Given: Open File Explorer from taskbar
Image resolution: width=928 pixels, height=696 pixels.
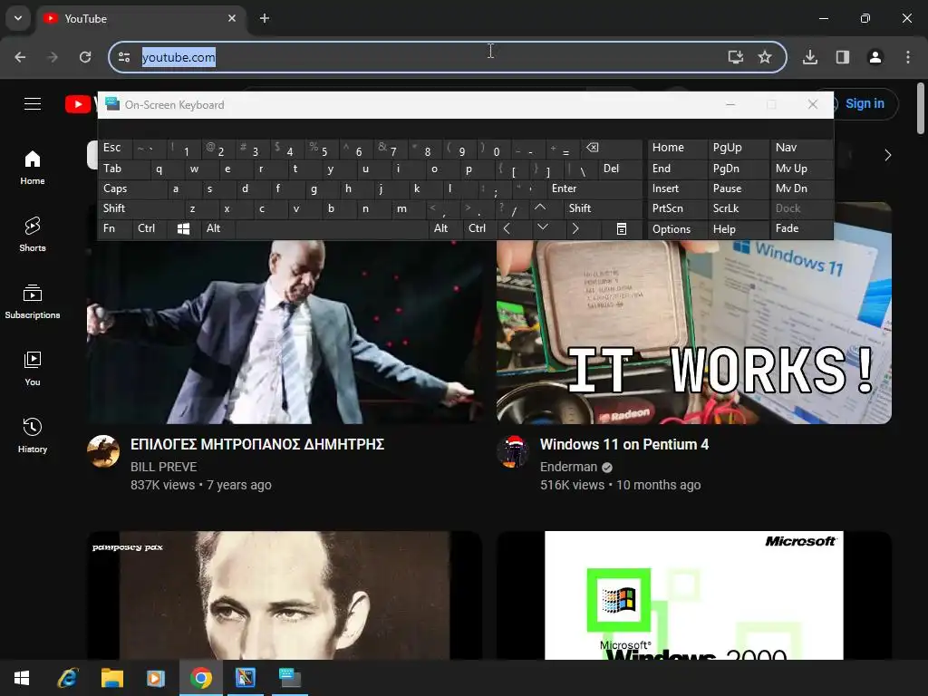Looking at the screenshot, I should (111, 678).
